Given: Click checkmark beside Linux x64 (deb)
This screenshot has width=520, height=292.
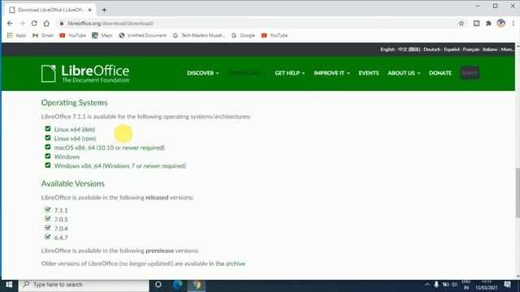Looking at the screenshot, I should [48, 129].
